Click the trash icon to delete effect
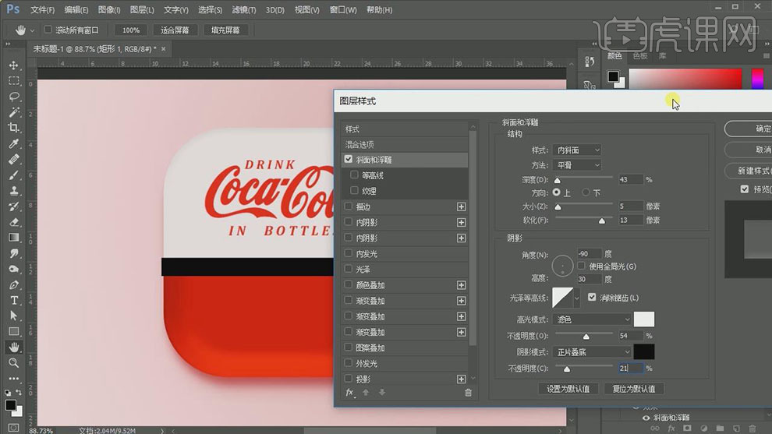The image size is (772, 434). (x=468, y=393)
